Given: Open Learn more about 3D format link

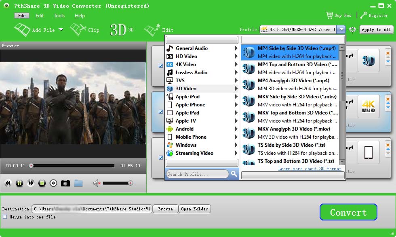Looking at the screenshot, I should (310, 168).
